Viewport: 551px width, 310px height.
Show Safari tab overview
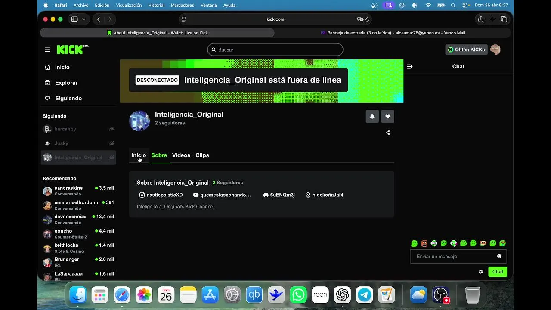[504, 19]
